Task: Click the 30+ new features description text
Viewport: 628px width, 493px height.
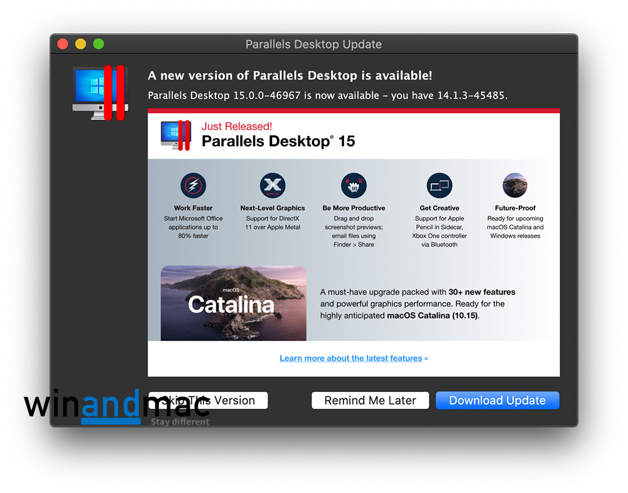Action: [x=417, y=304]
